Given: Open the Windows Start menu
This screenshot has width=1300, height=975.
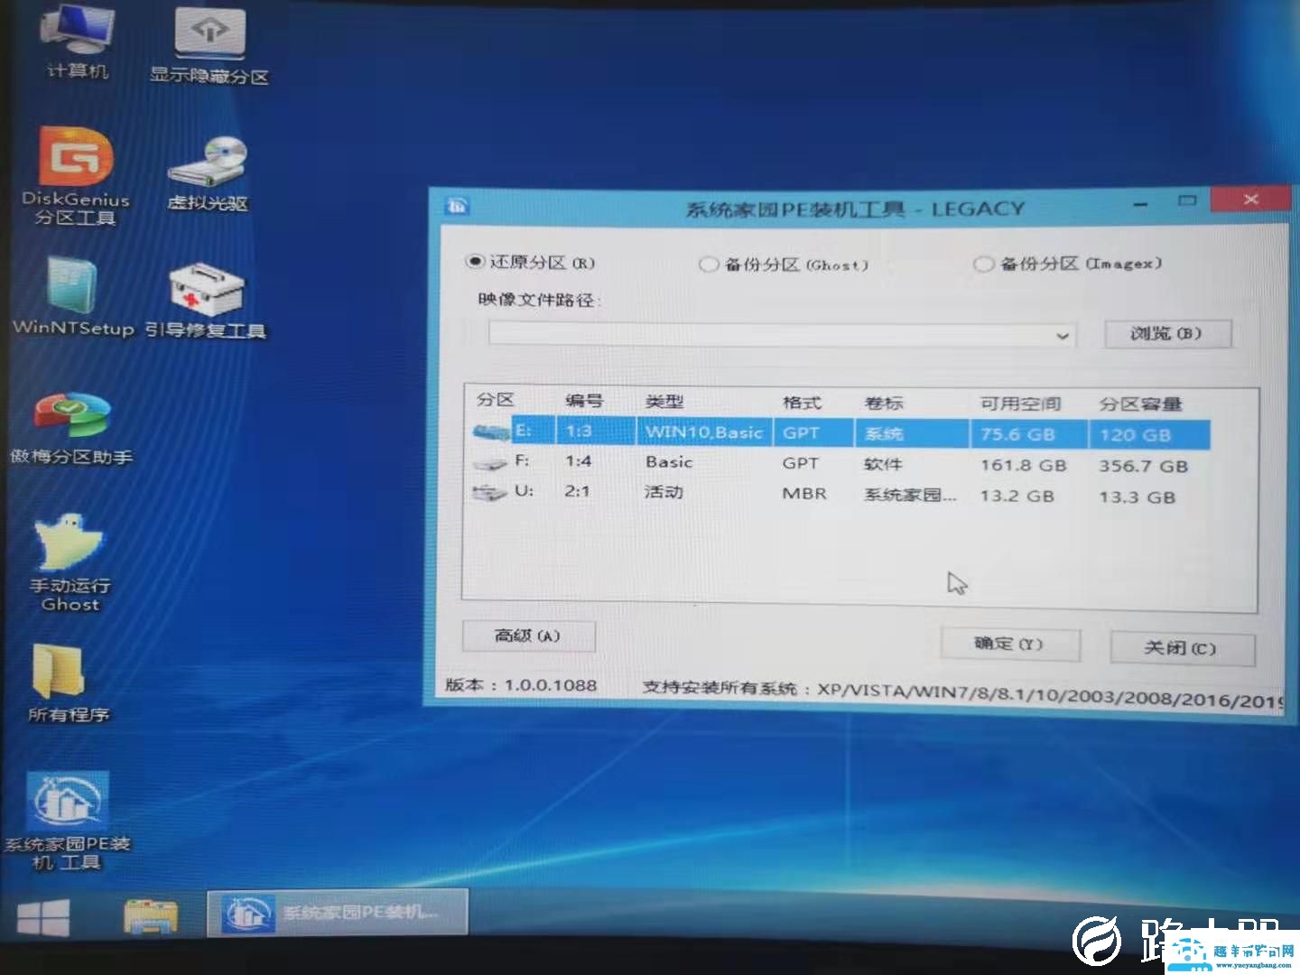Looking at the screenshot, I should pos(42,915).
